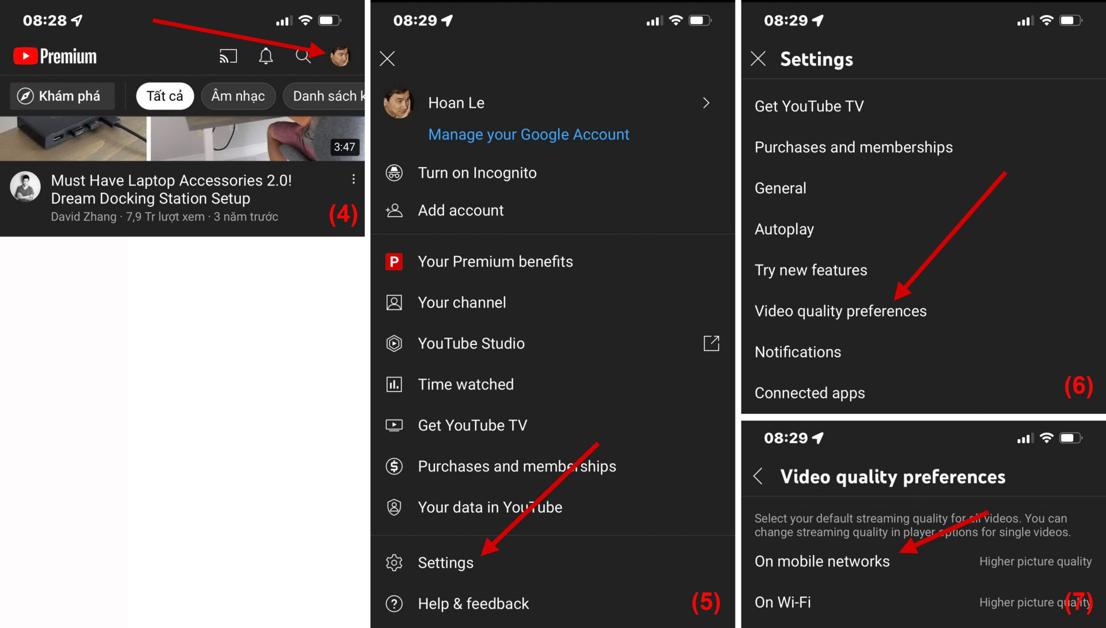
Task: Go back from Video quality preferences
Action: [758, 476]
